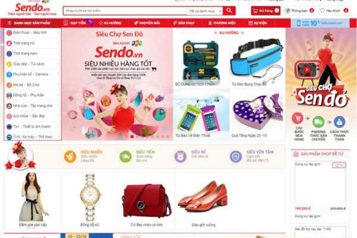Click the Siêu Nhiều orange cart icon
Image resolution: width=357 pixels, height=238 pixels.
pos(70,156)
